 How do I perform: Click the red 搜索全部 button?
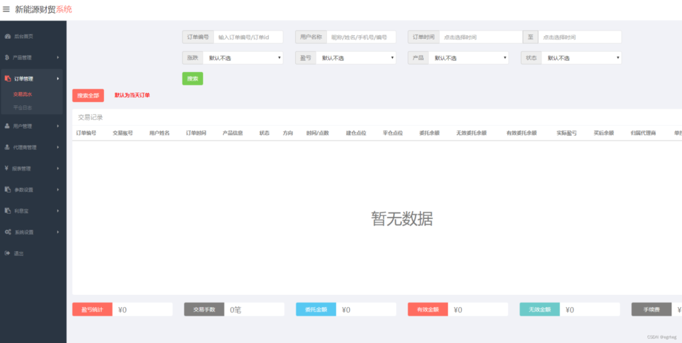[x=89, y=95]
